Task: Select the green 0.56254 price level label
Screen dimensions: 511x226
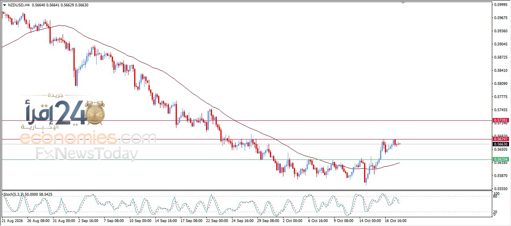Action: tap(501, 159)
